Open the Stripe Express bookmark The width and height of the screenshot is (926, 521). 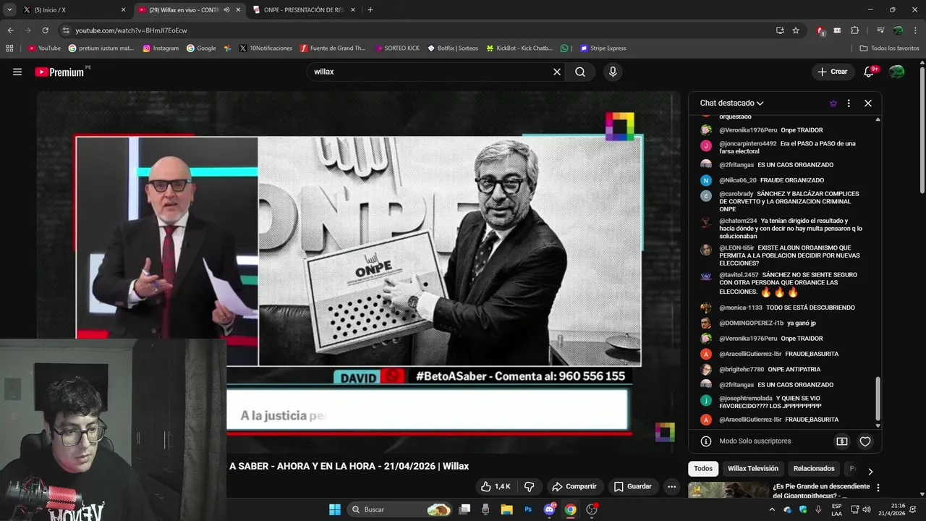[603, 48]
